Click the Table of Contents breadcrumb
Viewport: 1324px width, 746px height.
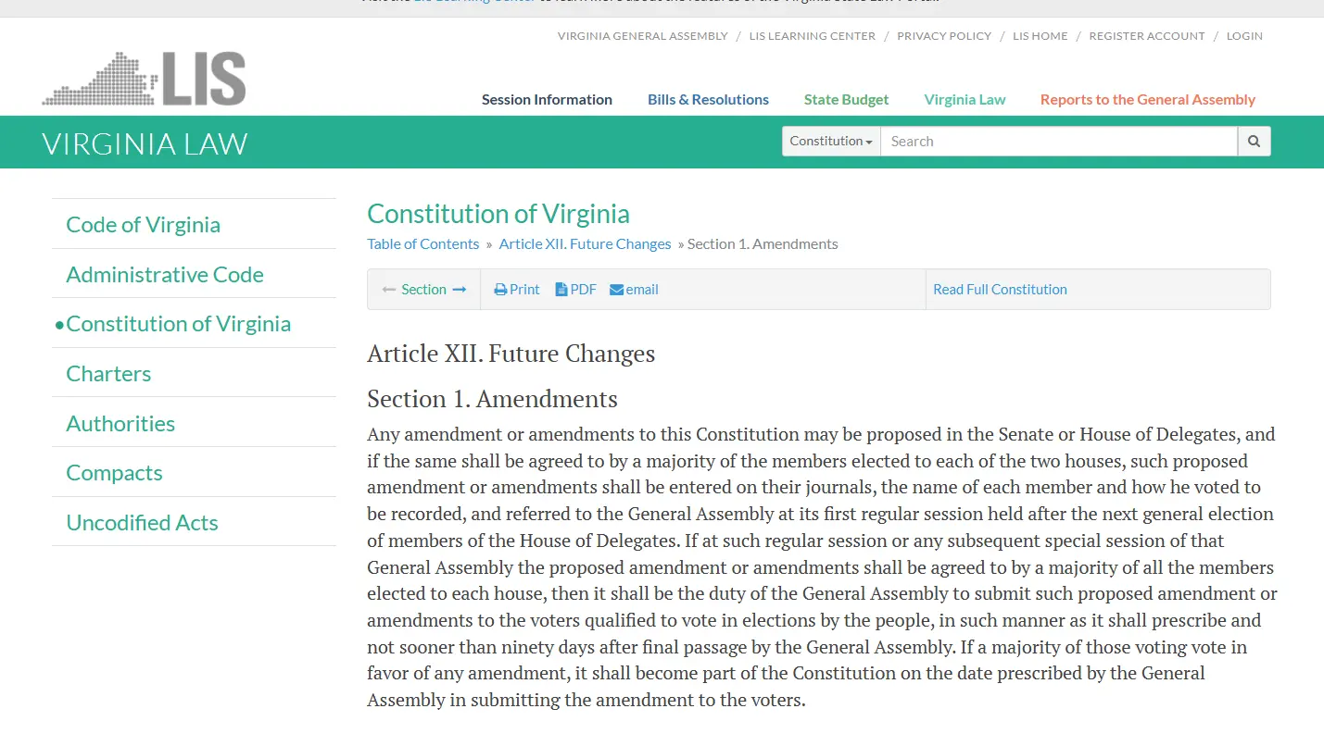pos(422,244)
